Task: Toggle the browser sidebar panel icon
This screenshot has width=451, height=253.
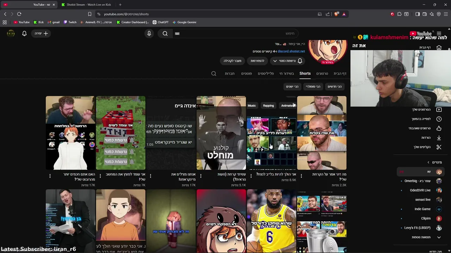Action: [418, 14]
